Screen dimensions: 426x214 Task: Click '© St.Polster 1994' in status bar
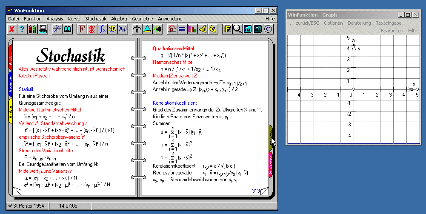(x=26, y=206)
